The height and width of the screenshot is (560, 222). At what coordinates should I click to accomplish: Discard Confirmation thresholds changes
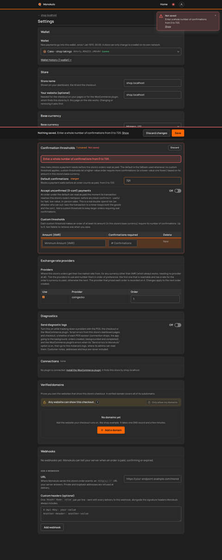174,148
